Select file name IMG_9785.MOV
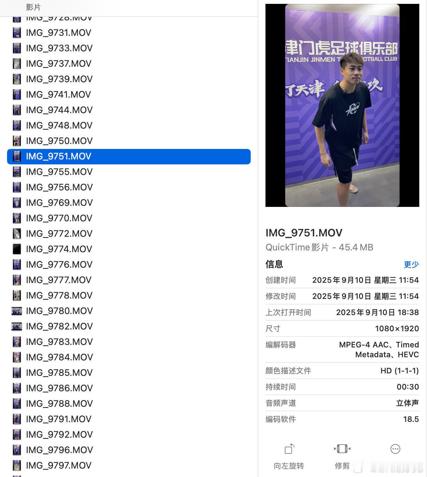Viewport: 427px width, 477px height. [59, 373]
